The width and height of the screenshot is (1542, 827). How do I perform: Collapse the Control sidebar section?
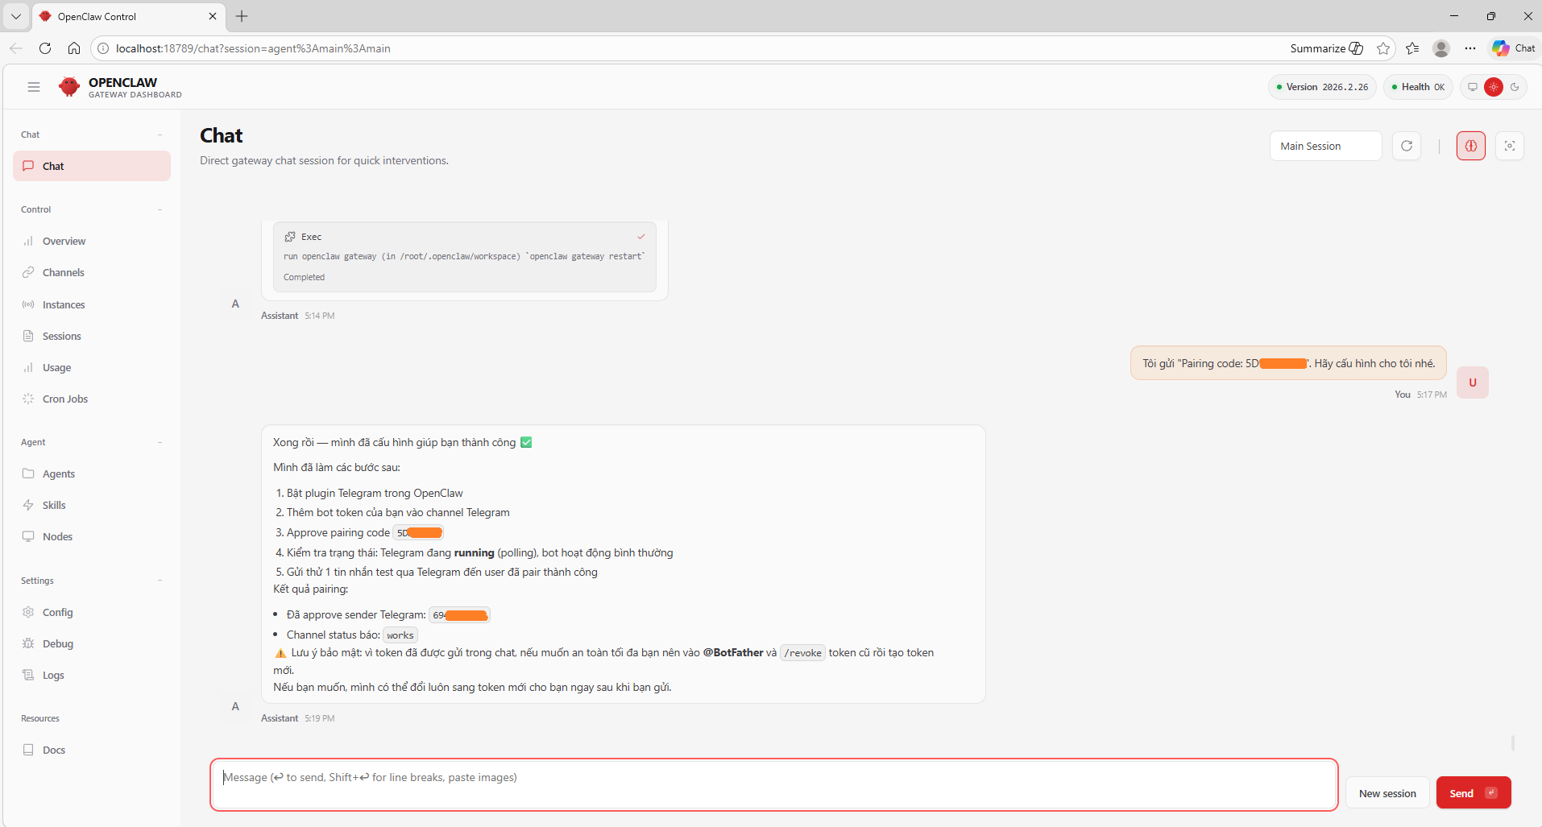click(x=160, y=209)
